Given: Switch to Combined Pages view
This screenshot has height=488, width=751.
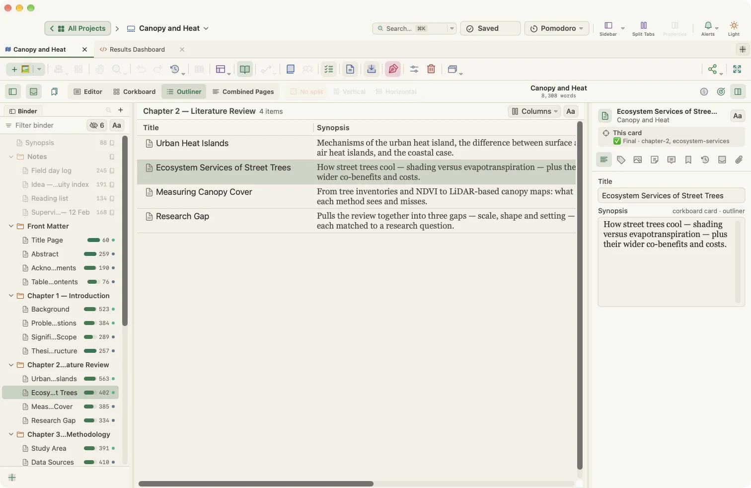Looking at the screenshot, I should (243, 91).
